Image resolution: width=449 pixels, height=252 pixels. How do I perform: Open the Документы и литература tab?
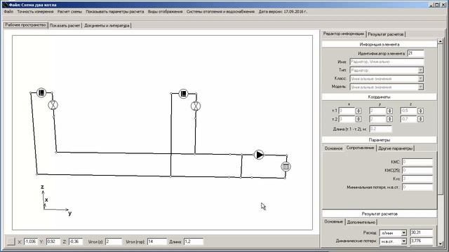coord(107,25)
